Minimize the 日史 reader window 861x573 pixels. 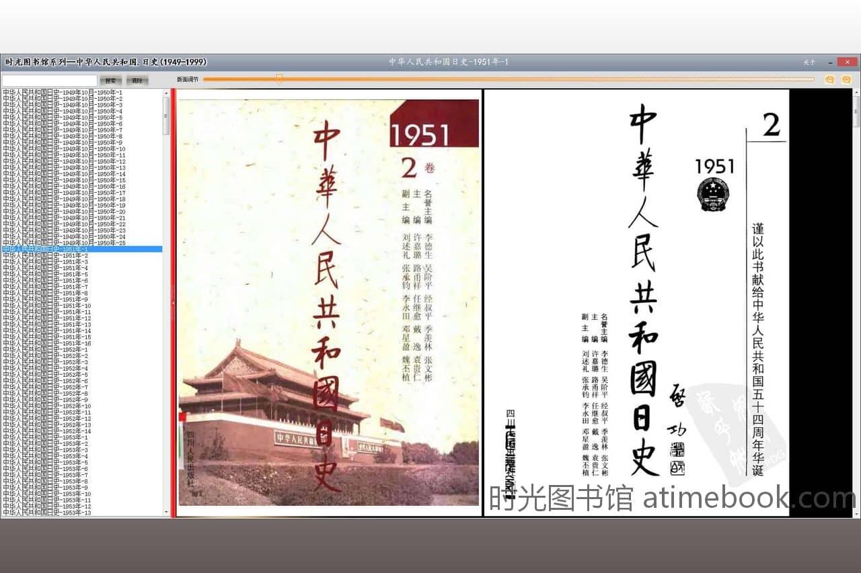[x=831, y=62]
